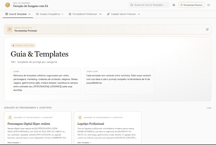Viewport: 216px width, 145px height.
Task: Click the search magnifier icon
Action: tap(132, 5)
